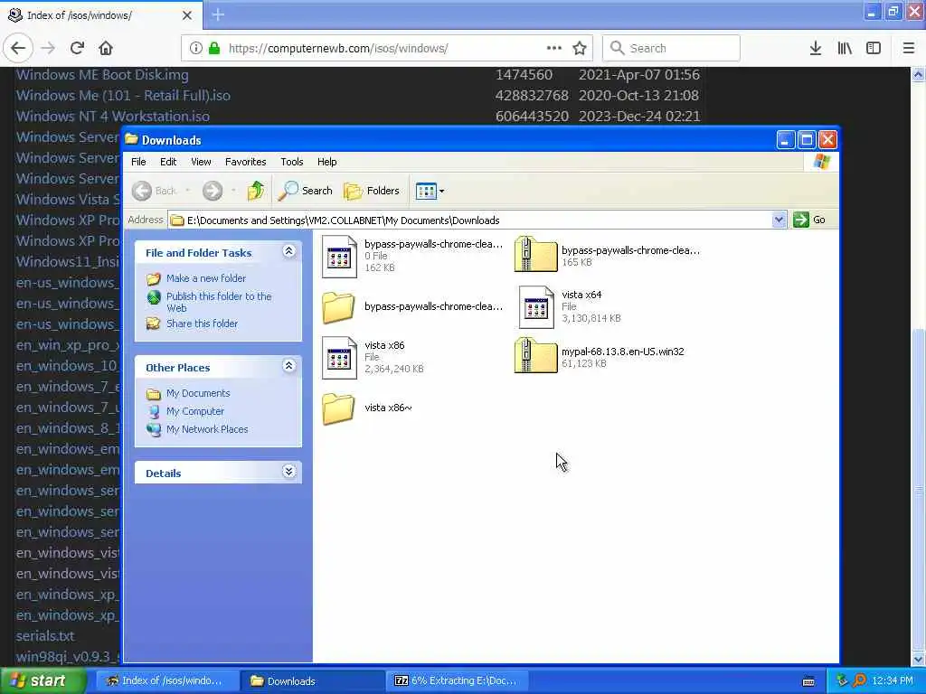This screenshot has height=694, width=926.
Task: Collapse File and Folder Tasks panel
Action: [x=288, y=251]
